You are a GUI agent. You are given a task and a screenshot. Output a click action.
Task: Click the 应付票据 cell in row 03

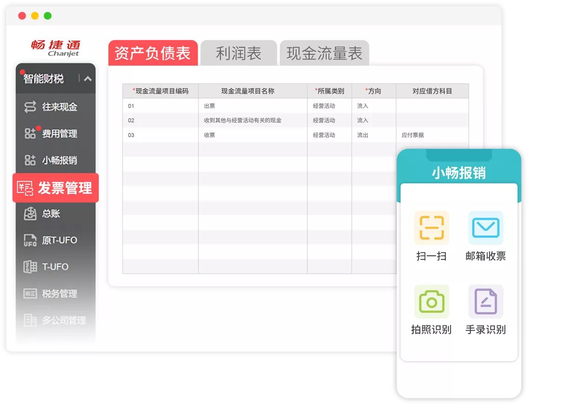(x=412, y=135)
